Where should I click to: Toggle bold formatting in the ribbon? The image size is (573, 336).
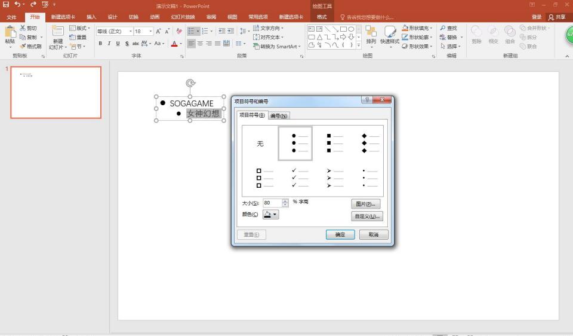point(100,44)
